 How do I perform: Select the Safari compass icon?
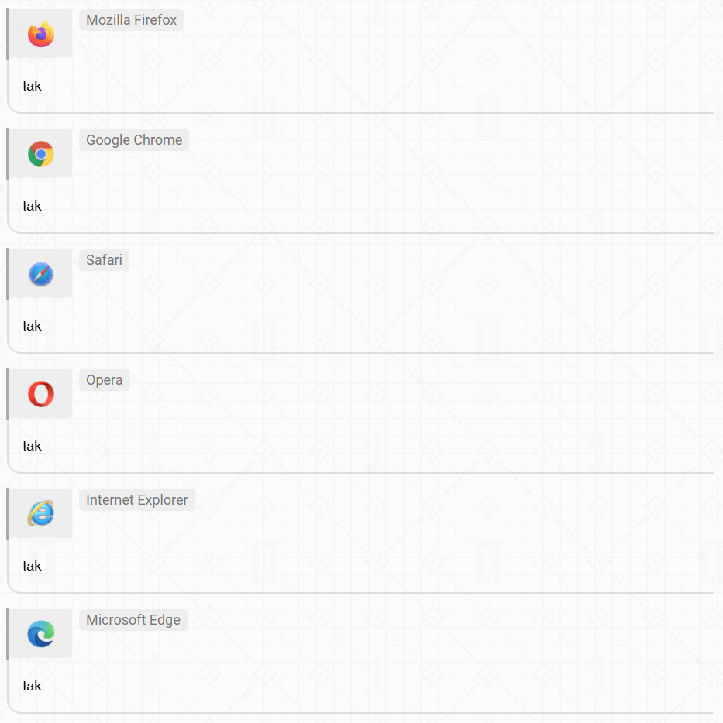pyautogui.click(x=41, y=274)
